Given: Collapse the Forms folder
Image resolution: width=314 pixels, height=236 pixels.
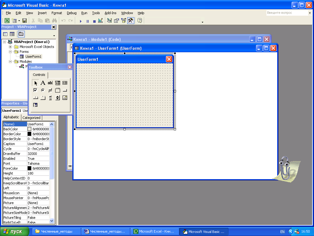Looking at the screenshot, I should (x=10, y=52).
